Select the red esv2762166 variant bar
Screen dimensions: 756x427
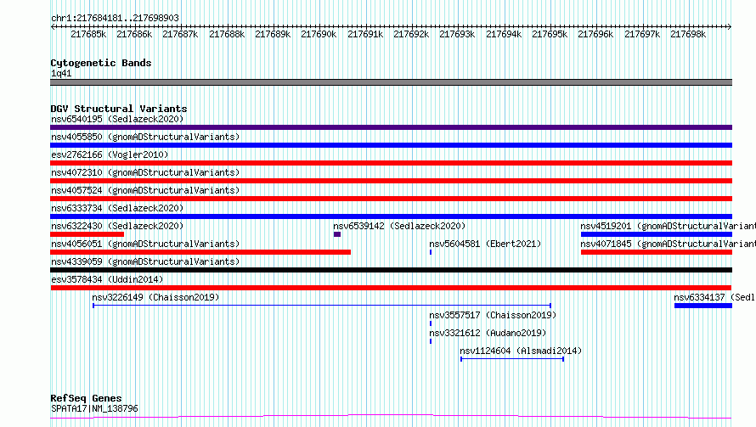point(391,163)
